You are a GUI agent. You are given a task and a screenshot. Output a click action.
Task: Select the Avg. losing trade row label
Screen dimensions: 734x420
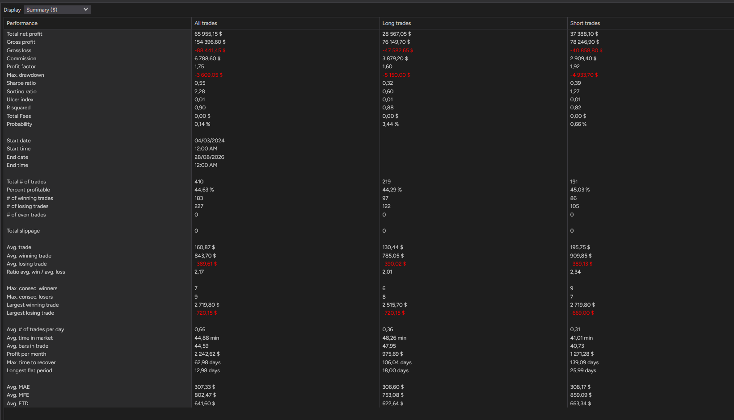[27, 264]
